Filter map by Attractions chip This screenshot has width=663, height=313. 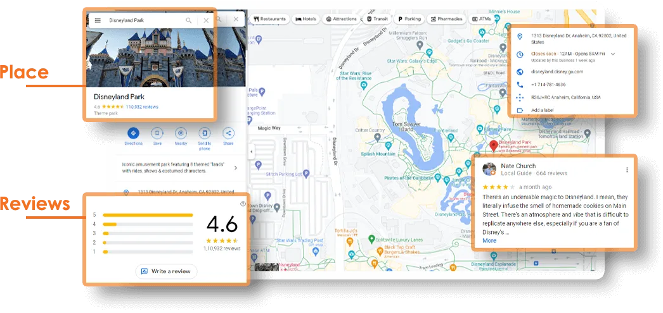342,19
